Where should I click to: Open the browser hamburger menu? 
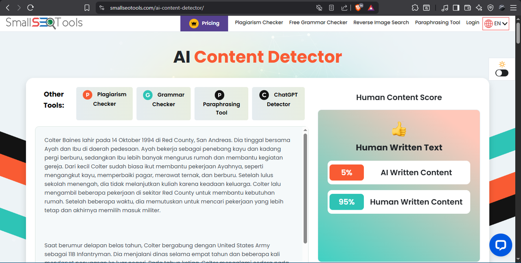tap(513, 8)
